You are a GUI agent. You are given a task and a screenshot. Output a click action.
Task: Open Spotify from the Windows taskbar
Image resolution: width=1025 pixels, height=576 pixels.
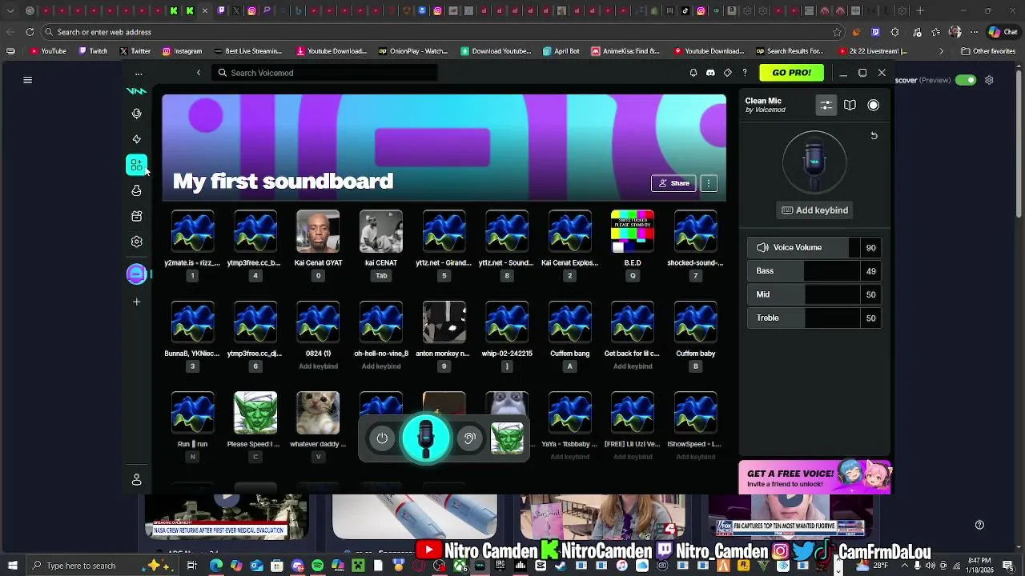[x=318, y=566]
